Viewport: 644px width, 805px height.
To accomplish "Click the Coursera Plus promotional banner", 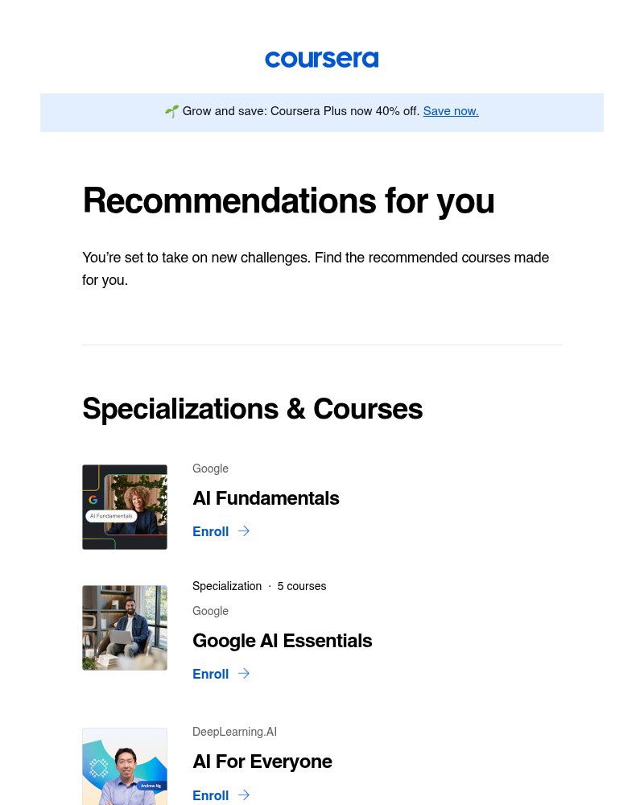I will 321,113.
